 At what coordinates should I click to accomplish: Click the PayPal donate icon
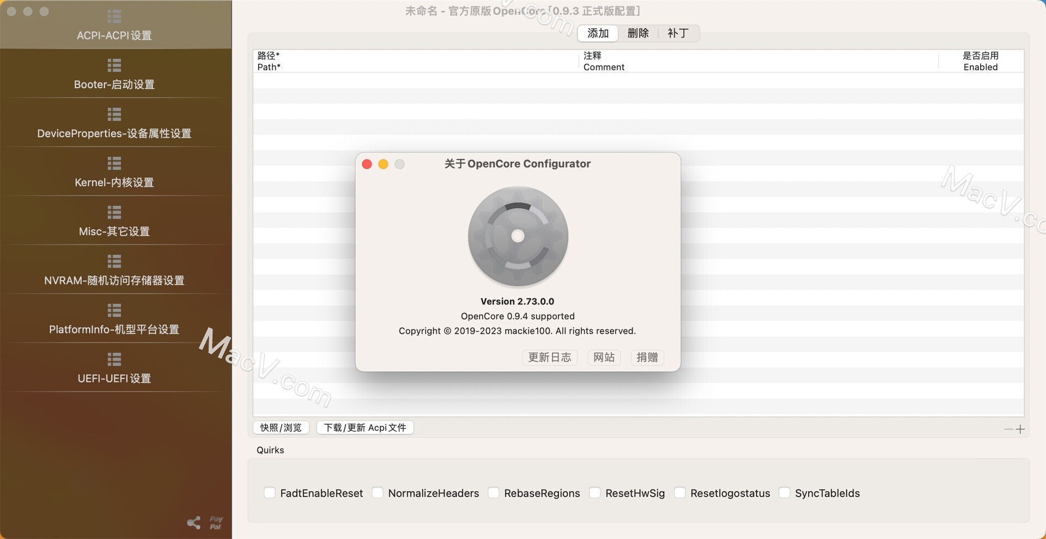pyautogui.click(x=216, y=523)
